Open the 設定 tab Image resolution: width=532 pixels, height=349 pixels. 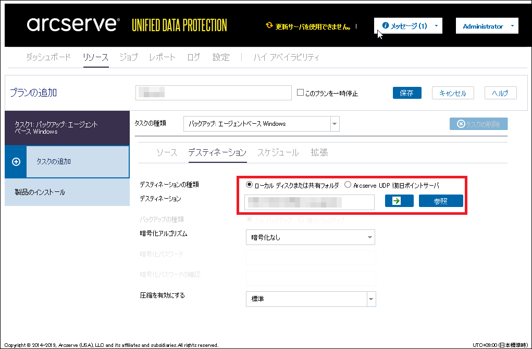point(221,57)
